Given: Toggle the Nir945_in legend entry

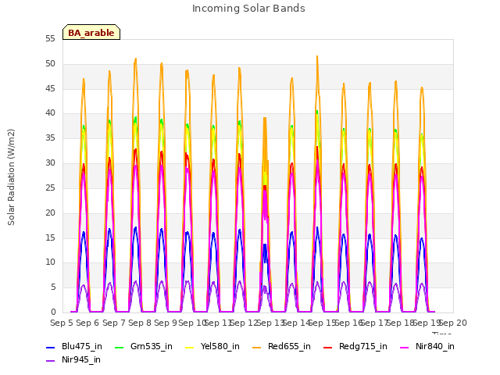Looking at the screenshot, I should point(73,360).
